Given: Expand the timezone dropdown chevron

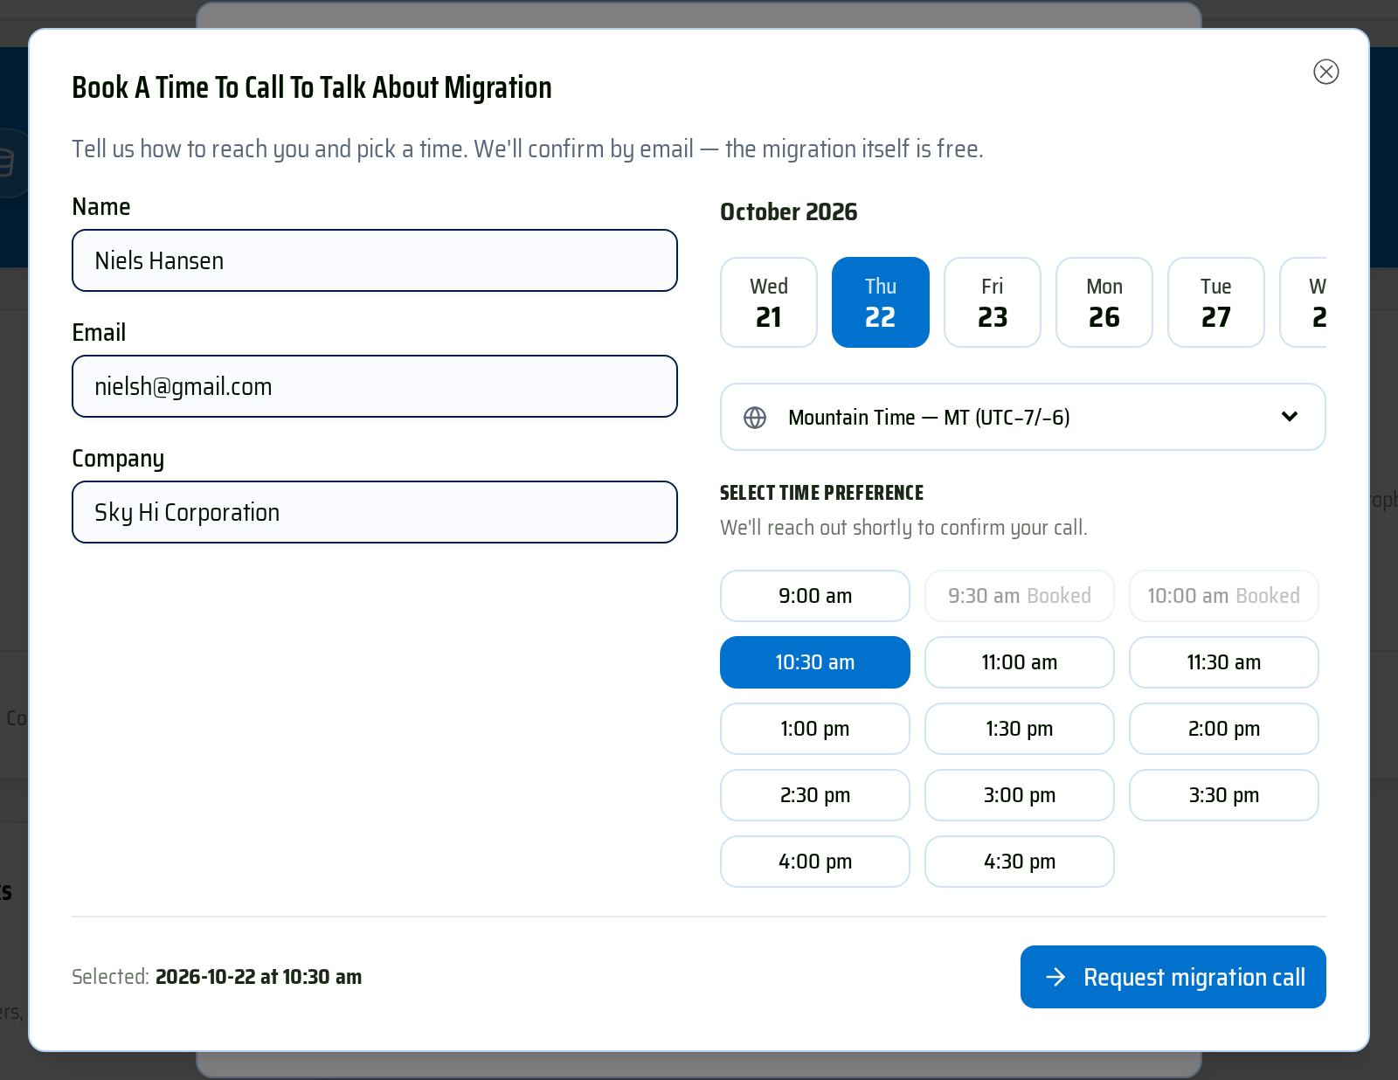Looking at the screenshot, I should tap(1289, 417).
